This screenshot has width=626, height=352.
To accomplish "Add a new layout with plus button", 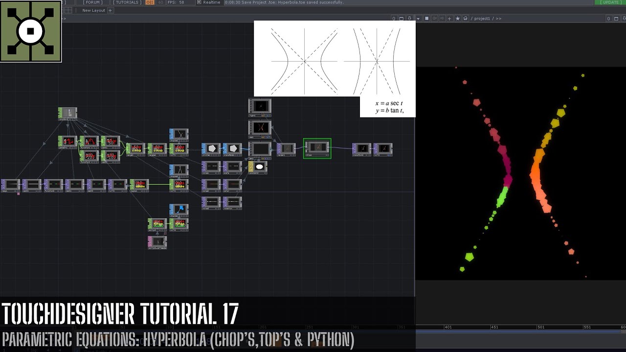I will click(x=110, y=10).
